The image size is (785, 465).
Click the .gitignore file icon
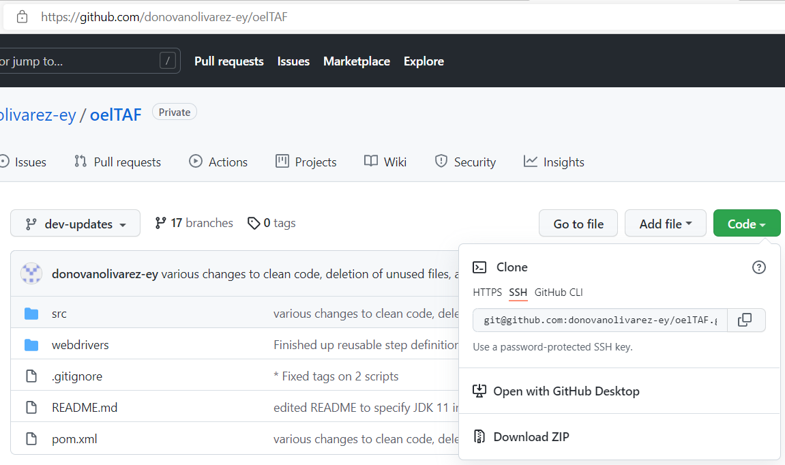[31, 376]
